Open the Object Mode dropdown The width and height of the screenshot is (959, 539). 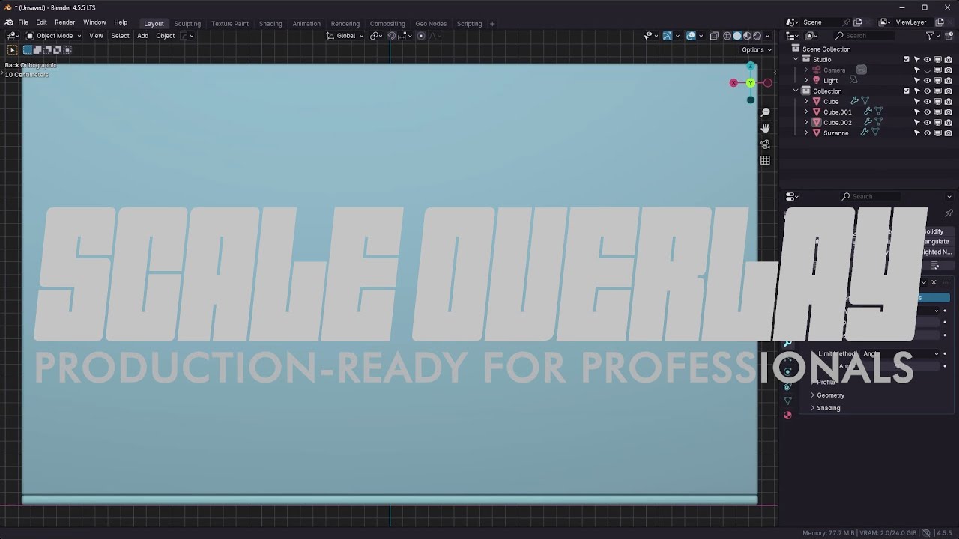tap(54, 36)
